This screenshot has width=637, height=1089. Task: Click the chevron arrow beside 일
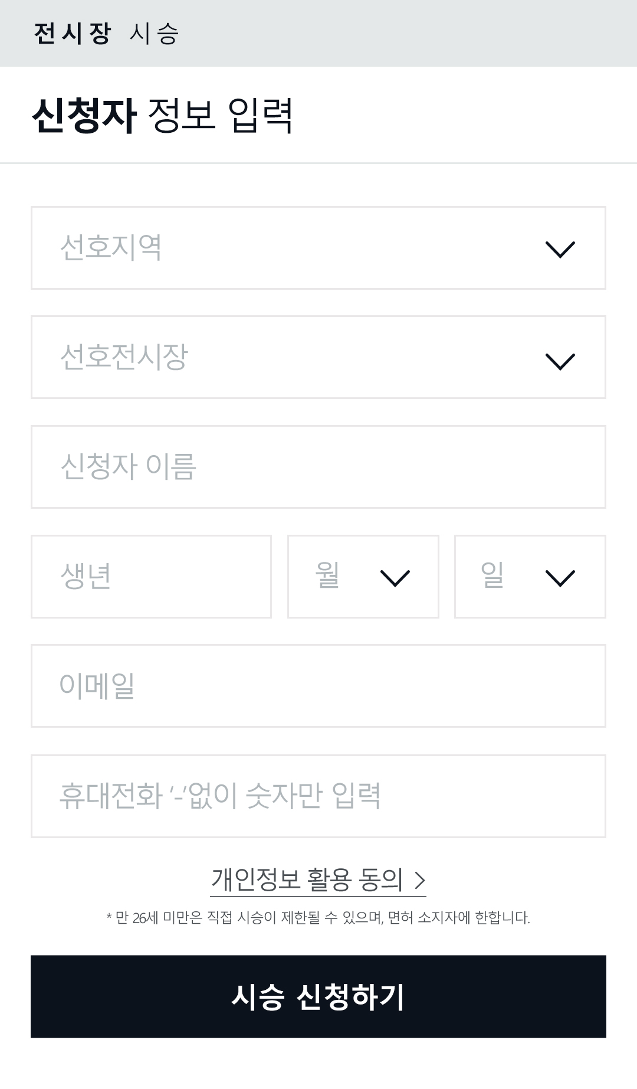[560, 578]
